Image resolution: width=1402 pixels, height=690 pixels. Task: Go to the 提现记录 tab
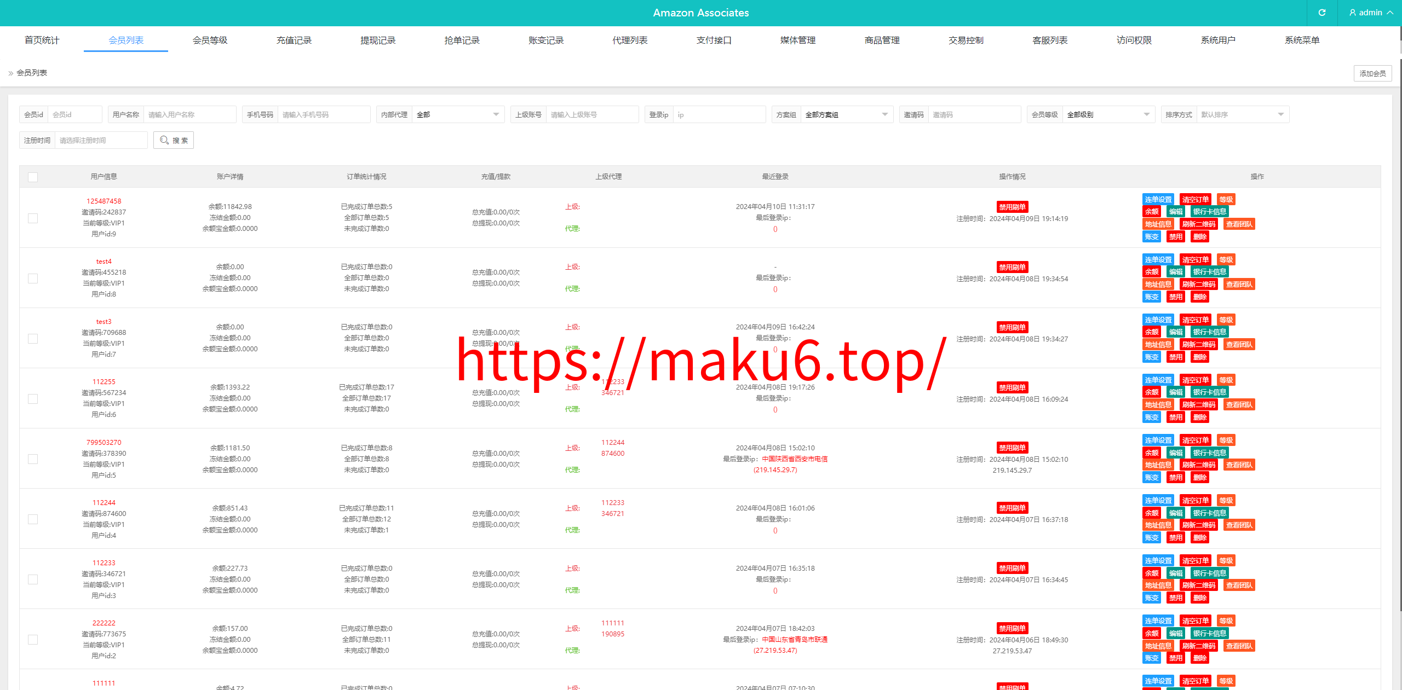coord(378,40)
